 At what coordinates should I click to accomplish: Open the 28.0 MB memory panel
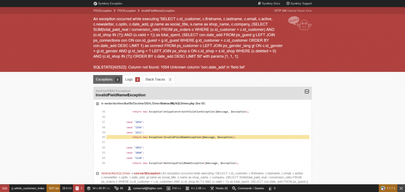pyautogui.click(x=67, y=188)
